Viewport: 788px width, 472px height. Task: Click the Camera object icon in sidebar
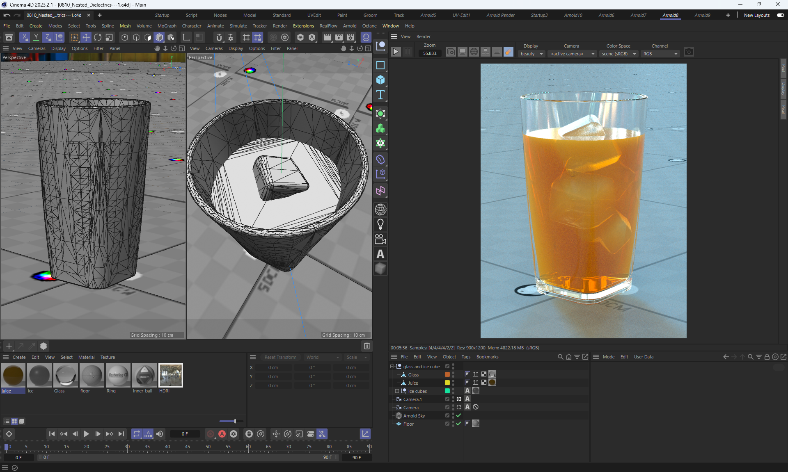380,239
